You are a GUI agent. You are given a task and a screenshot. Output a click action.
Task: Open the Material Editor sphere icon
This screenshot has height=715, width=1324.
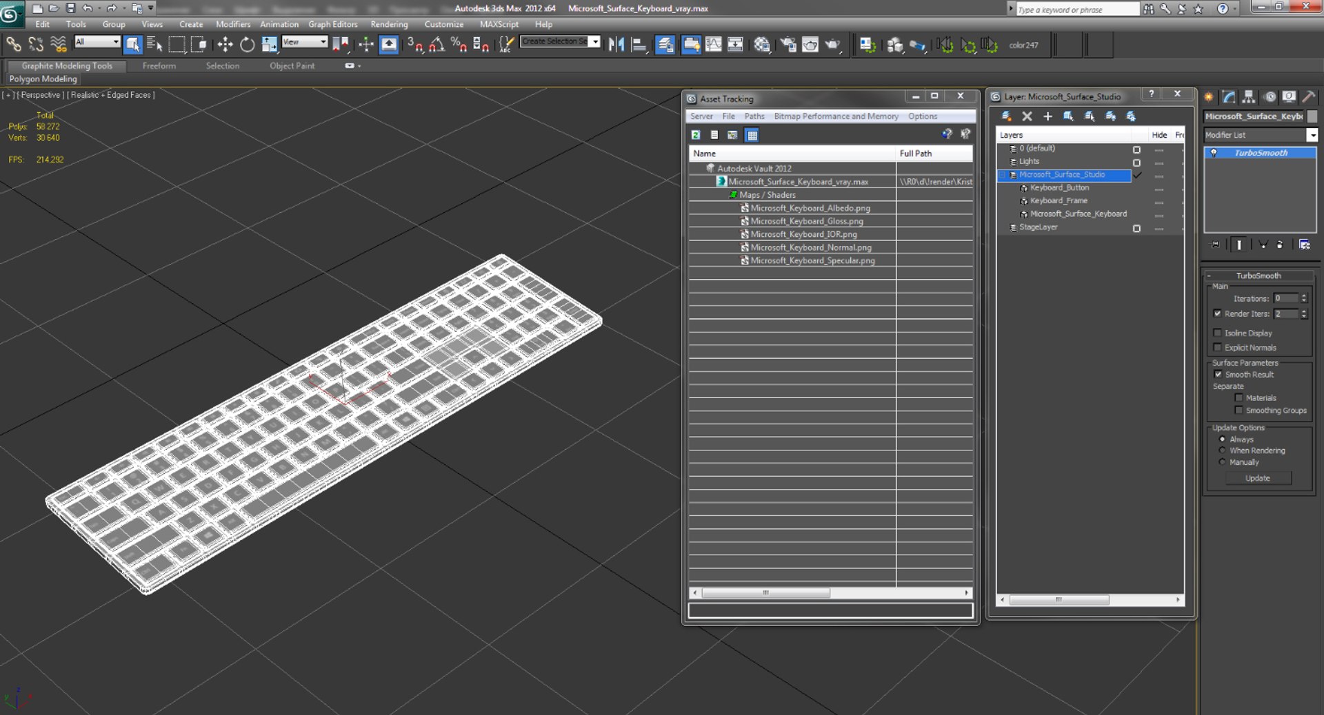(761, 45)
